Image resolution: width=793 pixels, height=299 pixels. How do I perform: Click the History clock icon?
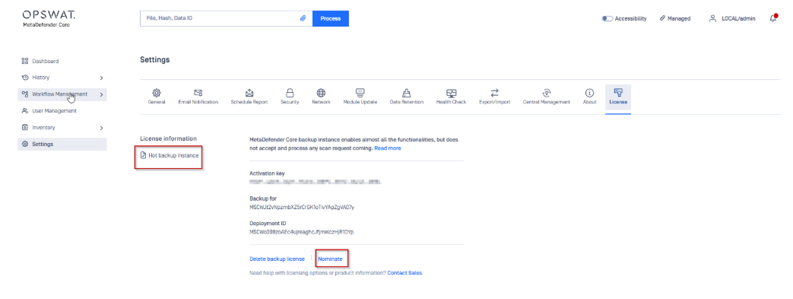tap(25, 78)
